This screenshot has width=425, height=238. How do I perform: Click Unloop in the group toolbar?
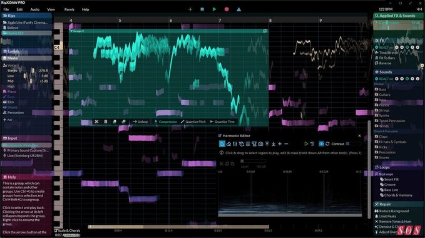click(x=140, y=122)
